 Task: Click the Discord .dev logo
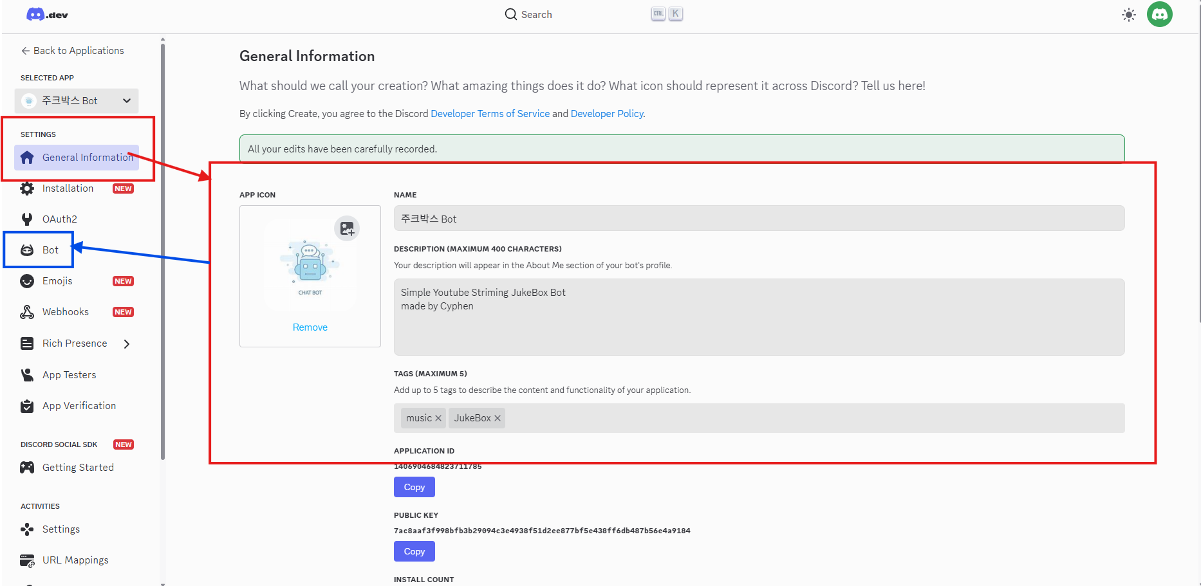[47, 14]
